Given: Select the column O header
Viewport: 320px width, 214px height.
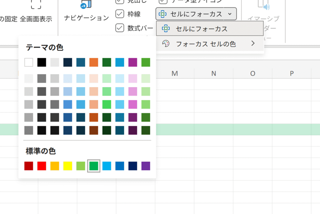Looking at the screenshot, I should click(252, 74).
